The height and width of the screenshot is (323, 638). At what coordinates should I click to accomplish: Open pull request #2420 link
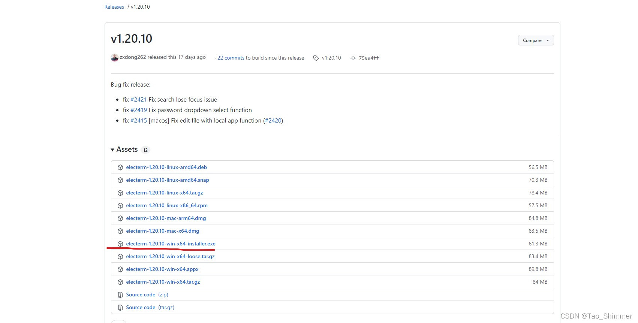(x=273, y=120)
